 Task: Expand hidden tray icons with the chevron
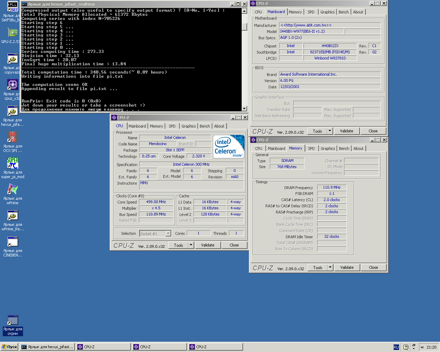[x=422, y=347]
